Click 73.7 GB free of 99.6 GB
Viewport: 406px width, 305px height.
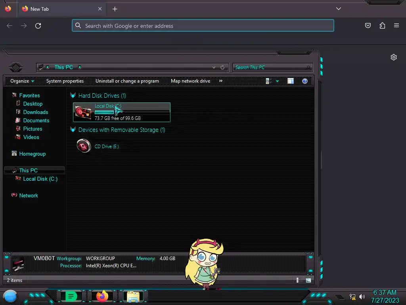click(x=117, y=118)
